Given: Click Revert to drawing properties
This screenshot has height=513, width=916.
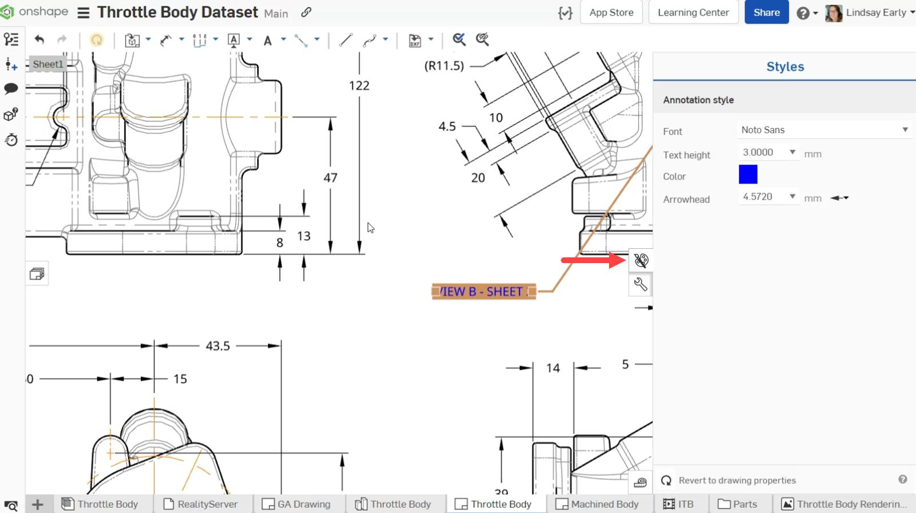Looking at the screenshot, I should [737, 480].
